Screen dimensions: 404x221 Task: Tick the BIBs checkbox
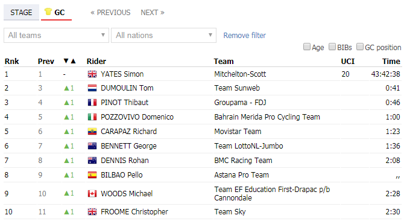coord(332,46)
